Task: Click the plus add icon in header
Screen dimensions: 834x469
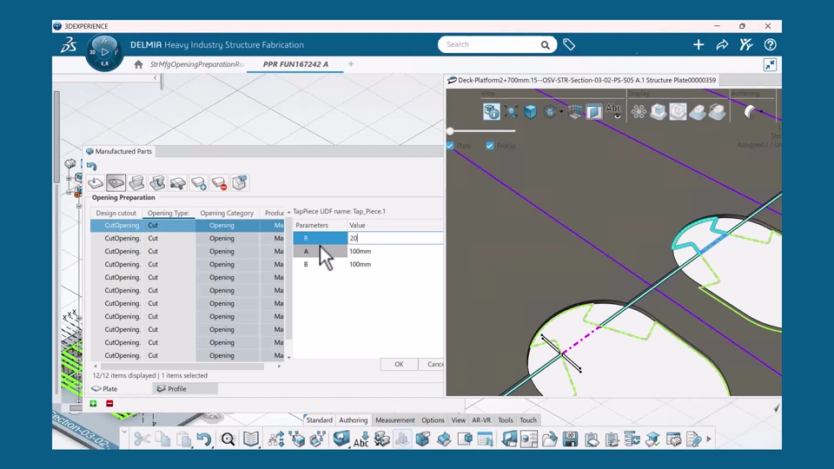Action: click(x=698, y=44)
